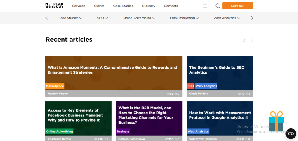This screenshot has height=141, width=298.
Task: Open the B2B Model marketing channels article
Action: (146, 115)
